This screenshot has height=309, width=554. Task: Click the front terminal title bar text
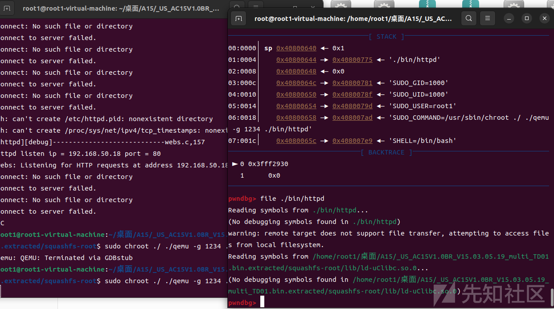[x=353, y=19]
